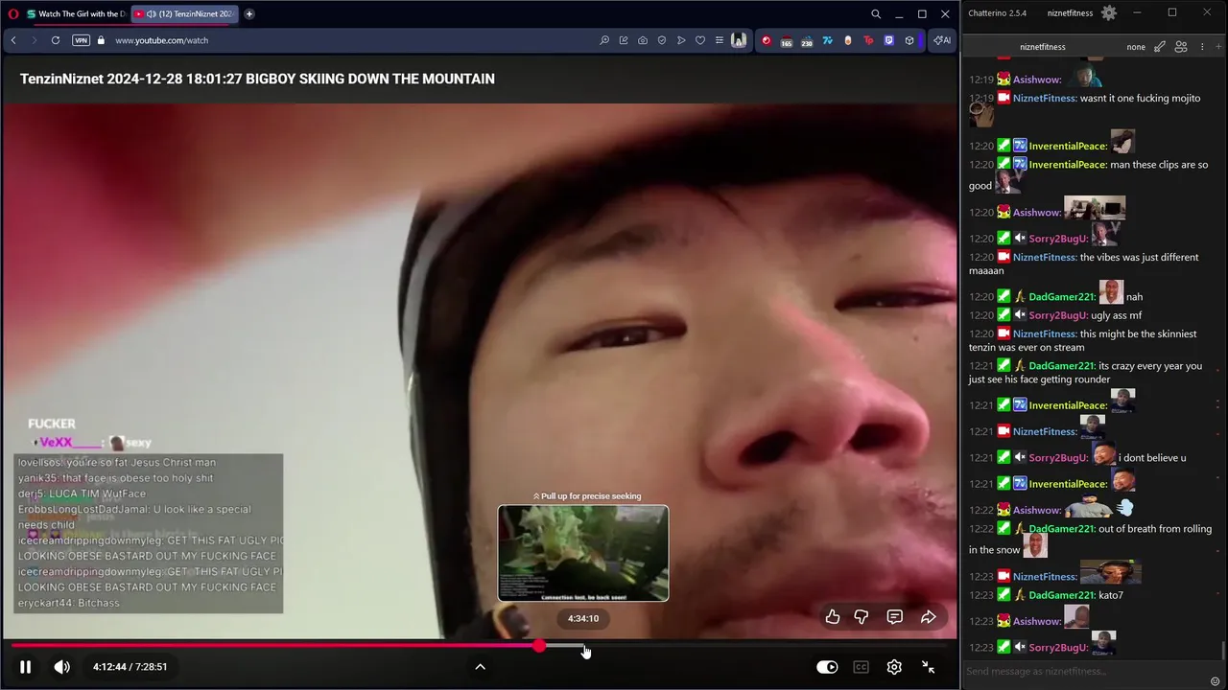
Task: Click the player play-arrow icon in address bar
Action: point(681,40)
